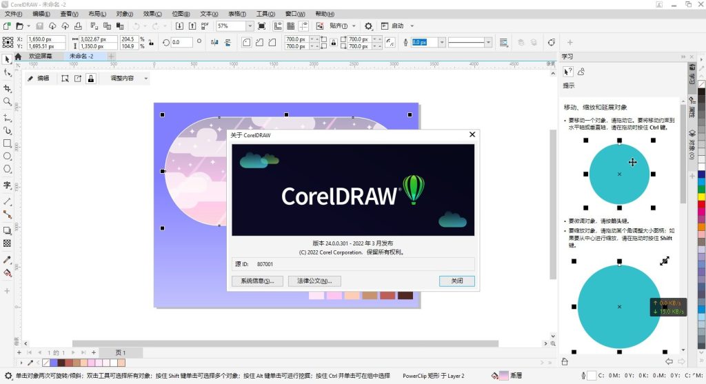Image resolution: width=706 pixels, height=384 pixels.
Task: Click the rotation angle input field
Action: 181,42
